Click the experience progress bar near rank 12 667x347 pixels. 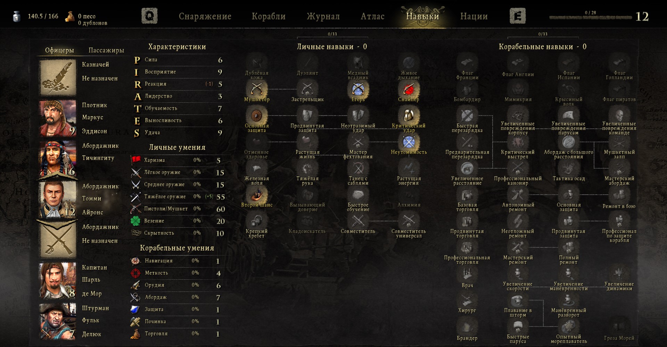[590, 17]
